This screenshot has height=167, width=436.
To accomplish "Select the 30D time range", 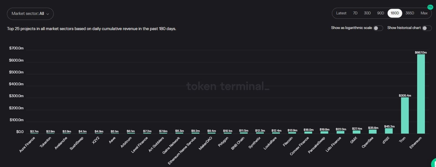I will [367, 13].
